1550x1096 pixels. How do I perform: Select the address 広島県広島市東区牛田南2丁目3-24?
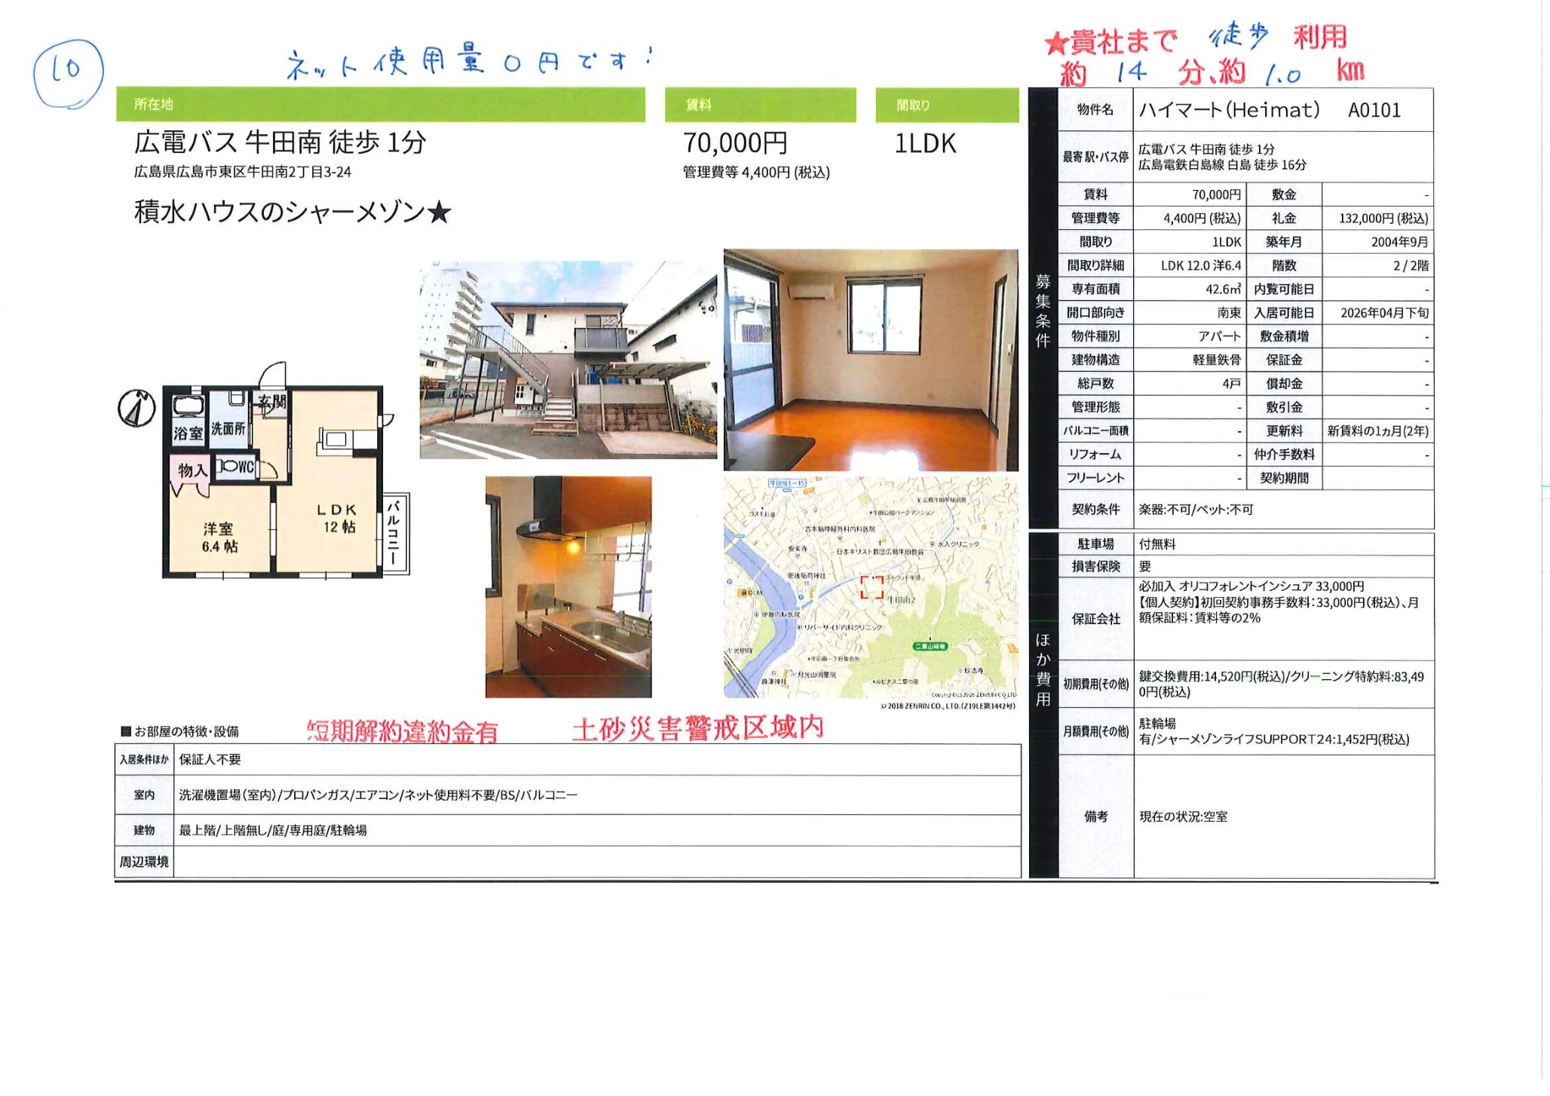click(x=243, y=172)
